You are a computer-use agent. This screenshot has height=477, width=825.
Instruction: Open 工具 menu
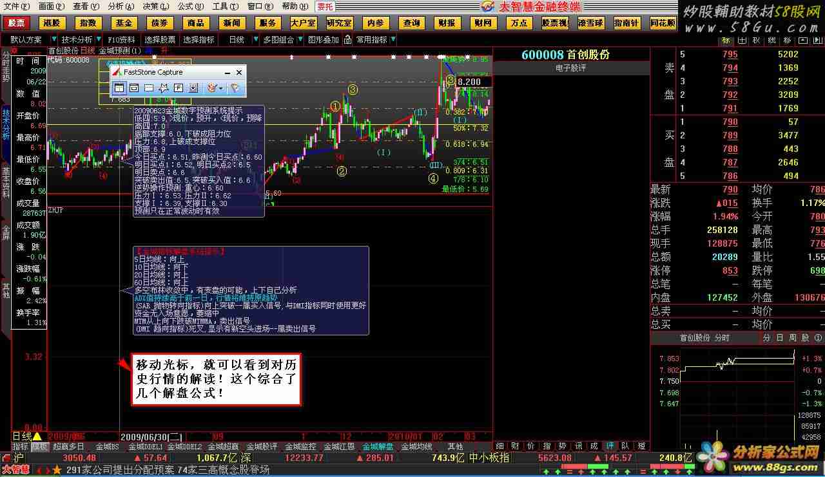click(225, 6)
